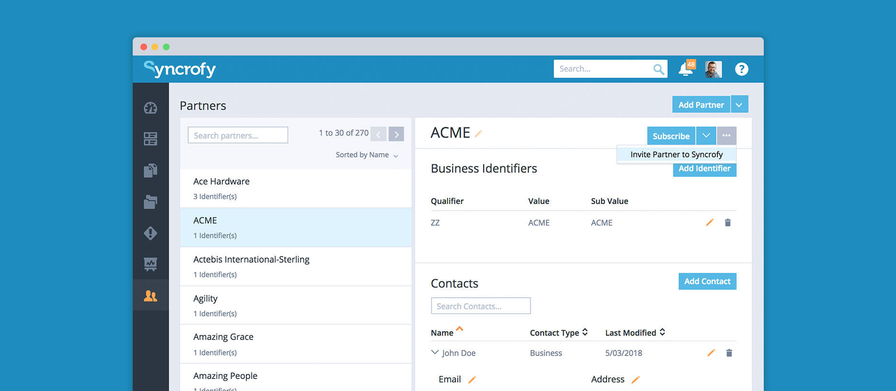896x391 pixels.
Task: Edit John Doe contact pencil icon
Action: tap(711, 353)
